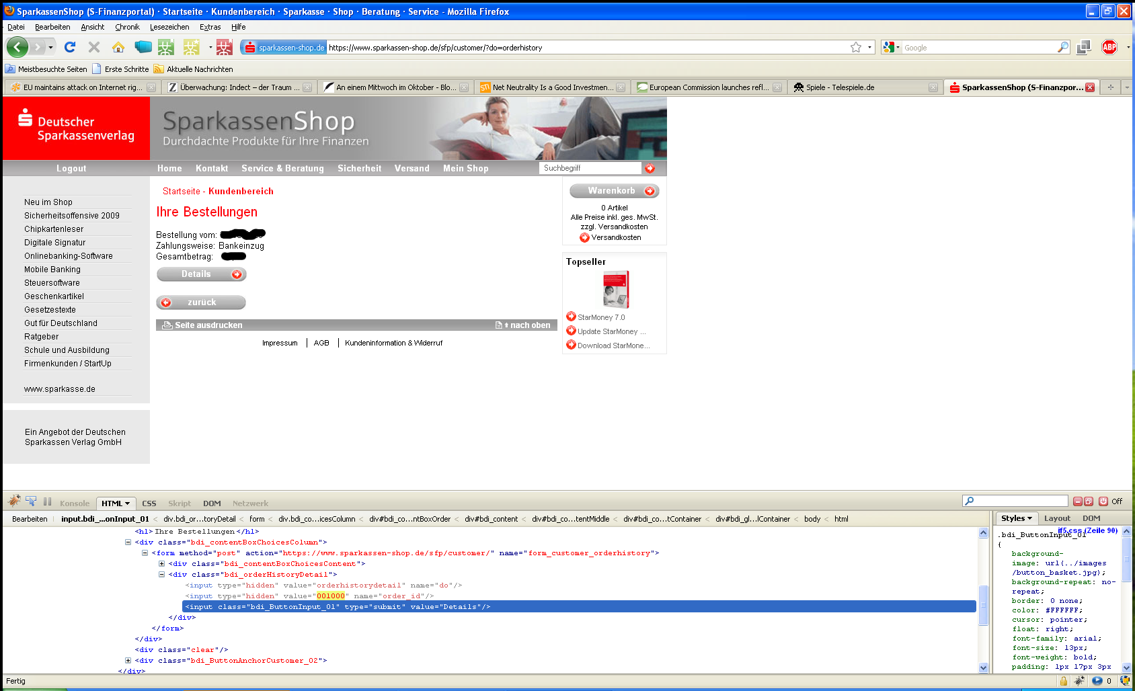Switch to the Spiele - Telespiele.de tab
The height and width of the screenshot is (691, 1135).
pyautogui.click(x=840, y=87)
